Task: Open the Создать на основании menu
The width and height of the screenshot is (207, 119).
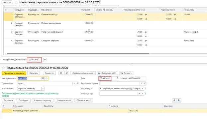Action: 83,73
